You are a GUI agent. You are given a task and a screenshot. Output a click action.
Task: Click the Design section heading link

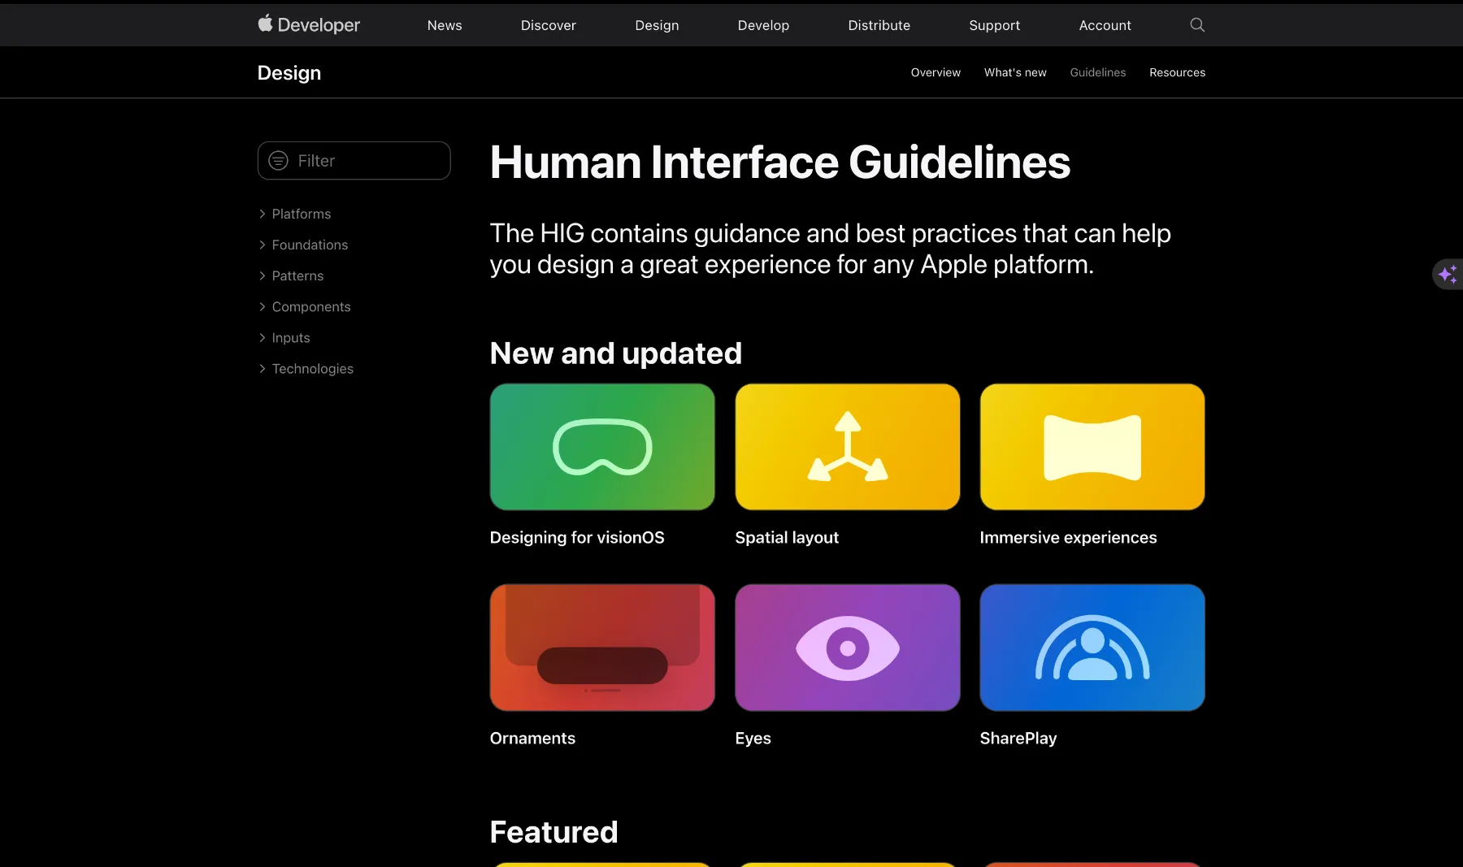pyautogui.click(x=289, y=72)
